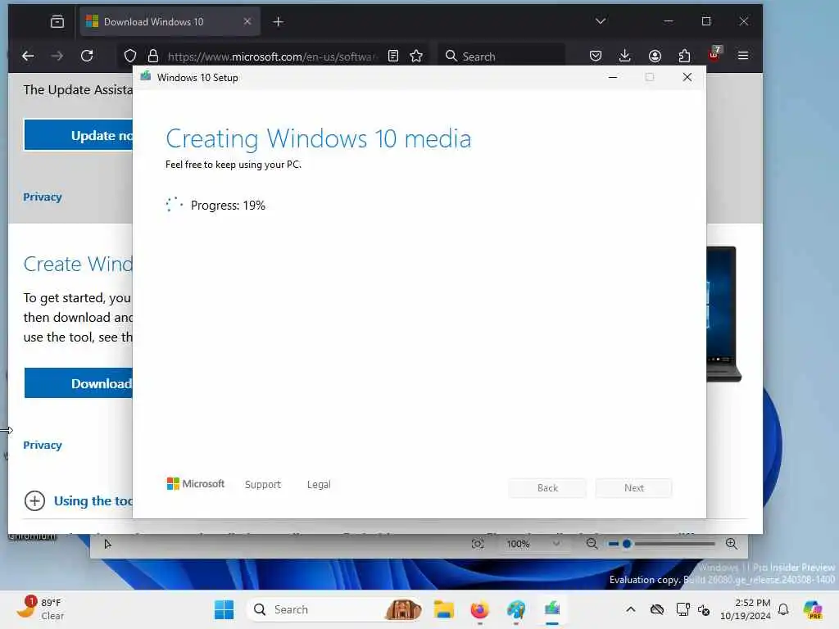Switch to Windows Setup taskbar icon
839x629 pixels.
[551, 609]
